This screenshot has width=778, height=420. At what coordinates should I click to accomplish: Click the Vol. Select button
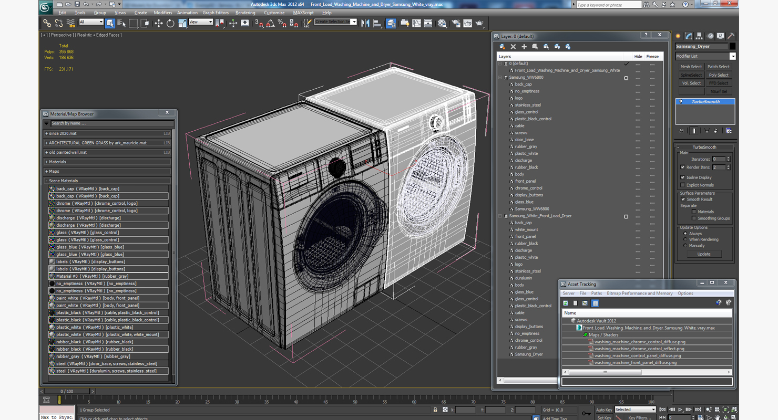pos(691,83)
